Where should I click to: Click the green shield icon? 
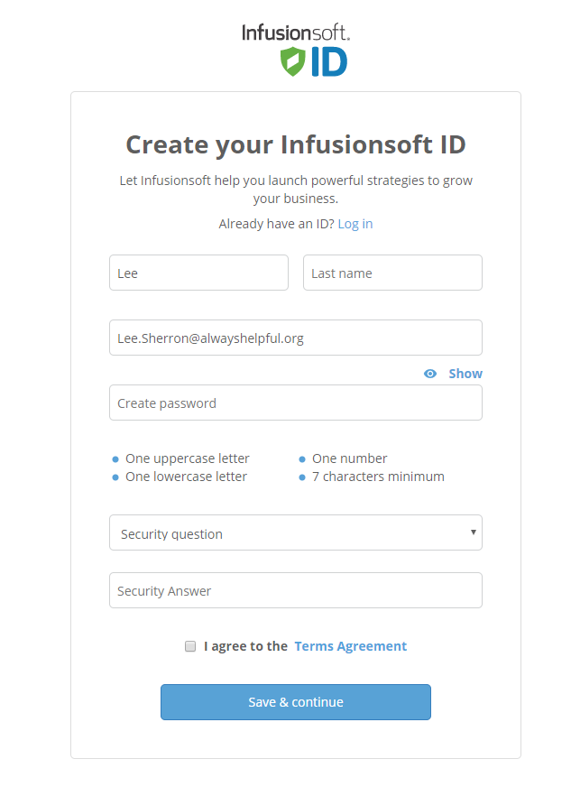point(293,61)
